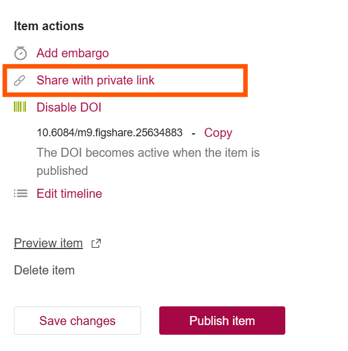Screen dimensions: 348x351
Task: Click the dash separator before Copy
Action: [x=194, y=134]
